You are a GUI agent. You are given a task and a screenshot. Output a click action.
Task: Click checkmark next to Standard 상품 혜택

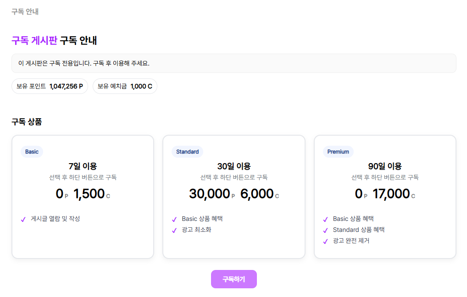pyautogui.click(x=326, y=231)
